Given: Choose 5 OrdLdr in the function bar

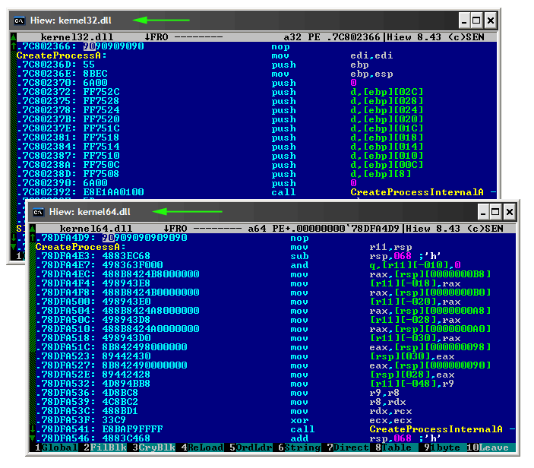Looking at the screenshot, I should tap(252, 448).
